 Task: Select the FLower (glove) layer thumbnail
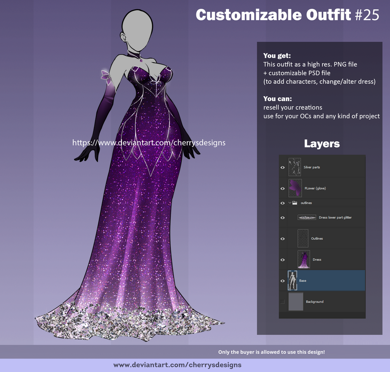(x=295, y=188)
